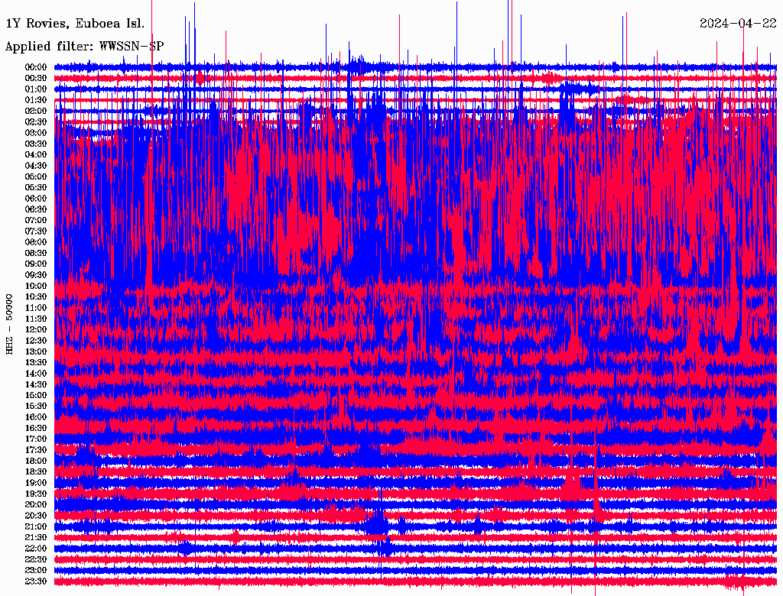Click the 11:30 time row label
The width and height of the screenshot is (783, 596).
tap(36, 319)
